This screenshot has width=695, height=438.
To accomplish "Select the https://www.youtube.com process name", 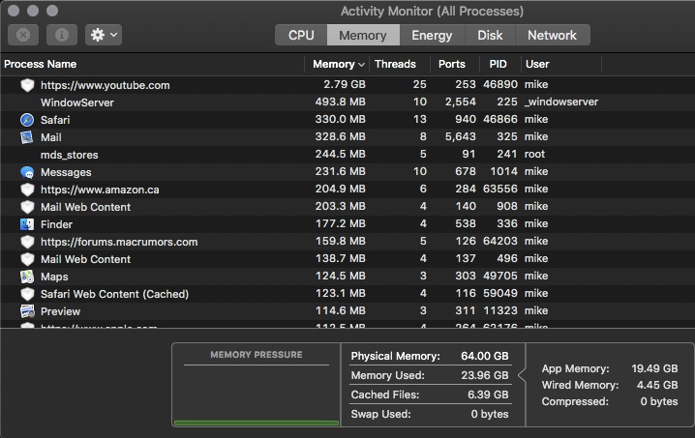I will tap(106, 85).
